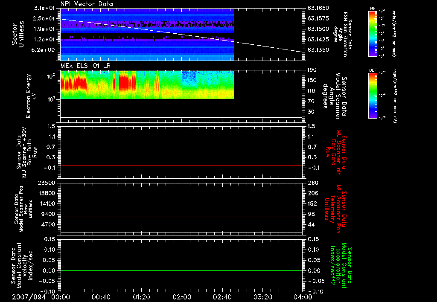Click the 00:00 time axis label

tap(61, 297)
